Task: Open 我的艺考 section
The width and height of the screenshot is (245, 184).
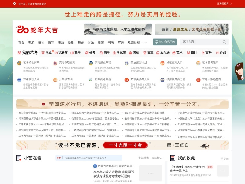Action: click(x=28, y=52)
